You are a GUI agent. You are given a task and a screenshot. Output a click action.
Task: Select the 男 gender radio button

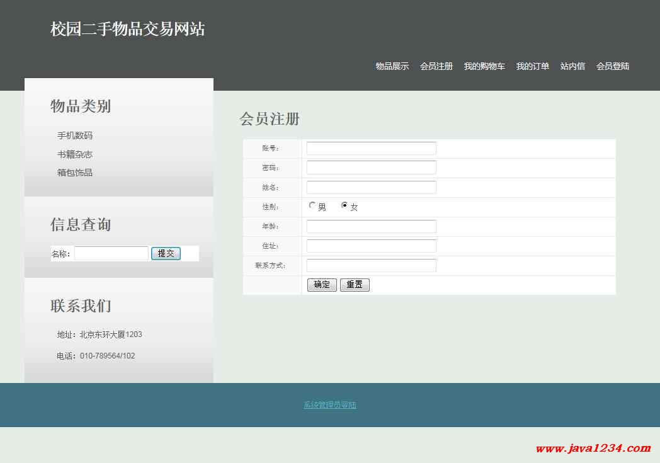pyautogui.click(x=312, y=205)
